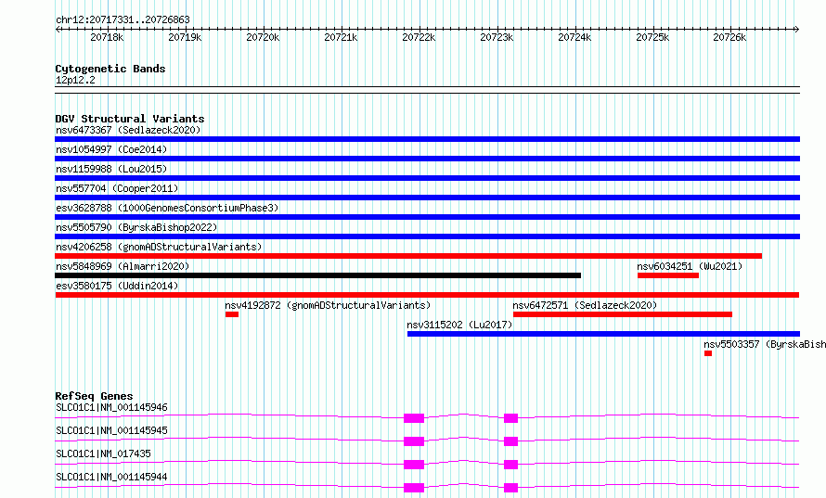The height and width of the screenshot is (498, 826).
Task: Click the 20719k ruler tick label
Action: click(x=185, y=38)
